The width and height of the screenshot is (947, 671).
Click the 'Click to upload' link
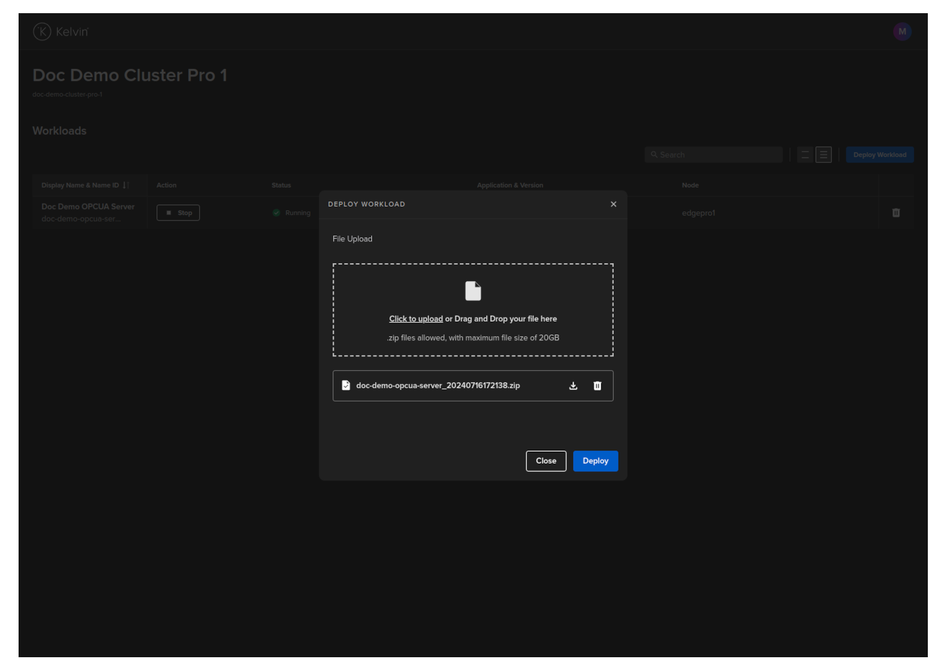point(415,319)
